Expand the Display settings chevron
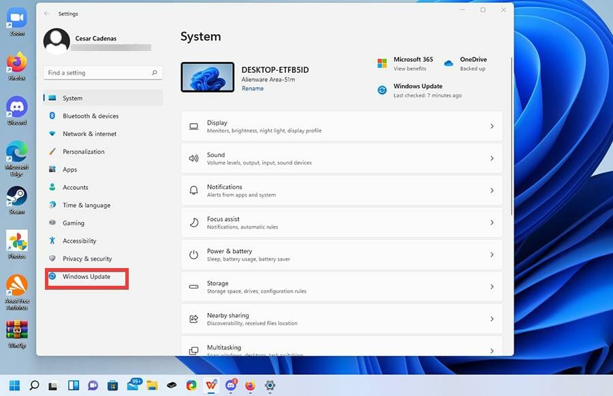The width and height of the screenshot is (613, 396). [x=492, y=126]
